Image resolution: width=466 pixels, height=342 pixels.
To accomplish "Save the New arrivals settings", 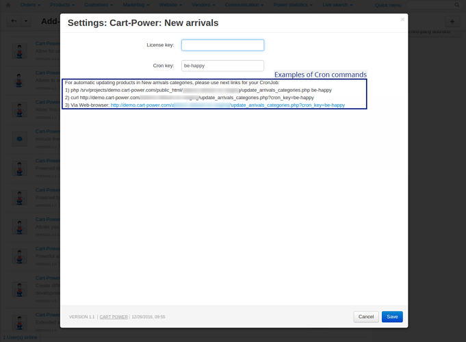I will tap(392, 317).
